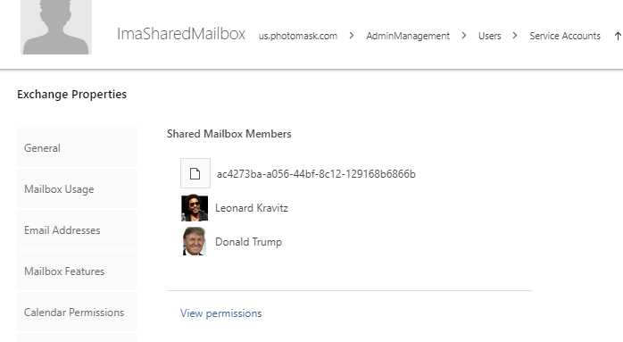Viewport: 623px width, 342px height.
Task: Click the last member's photo thumbnail
Action: (195, 241)
